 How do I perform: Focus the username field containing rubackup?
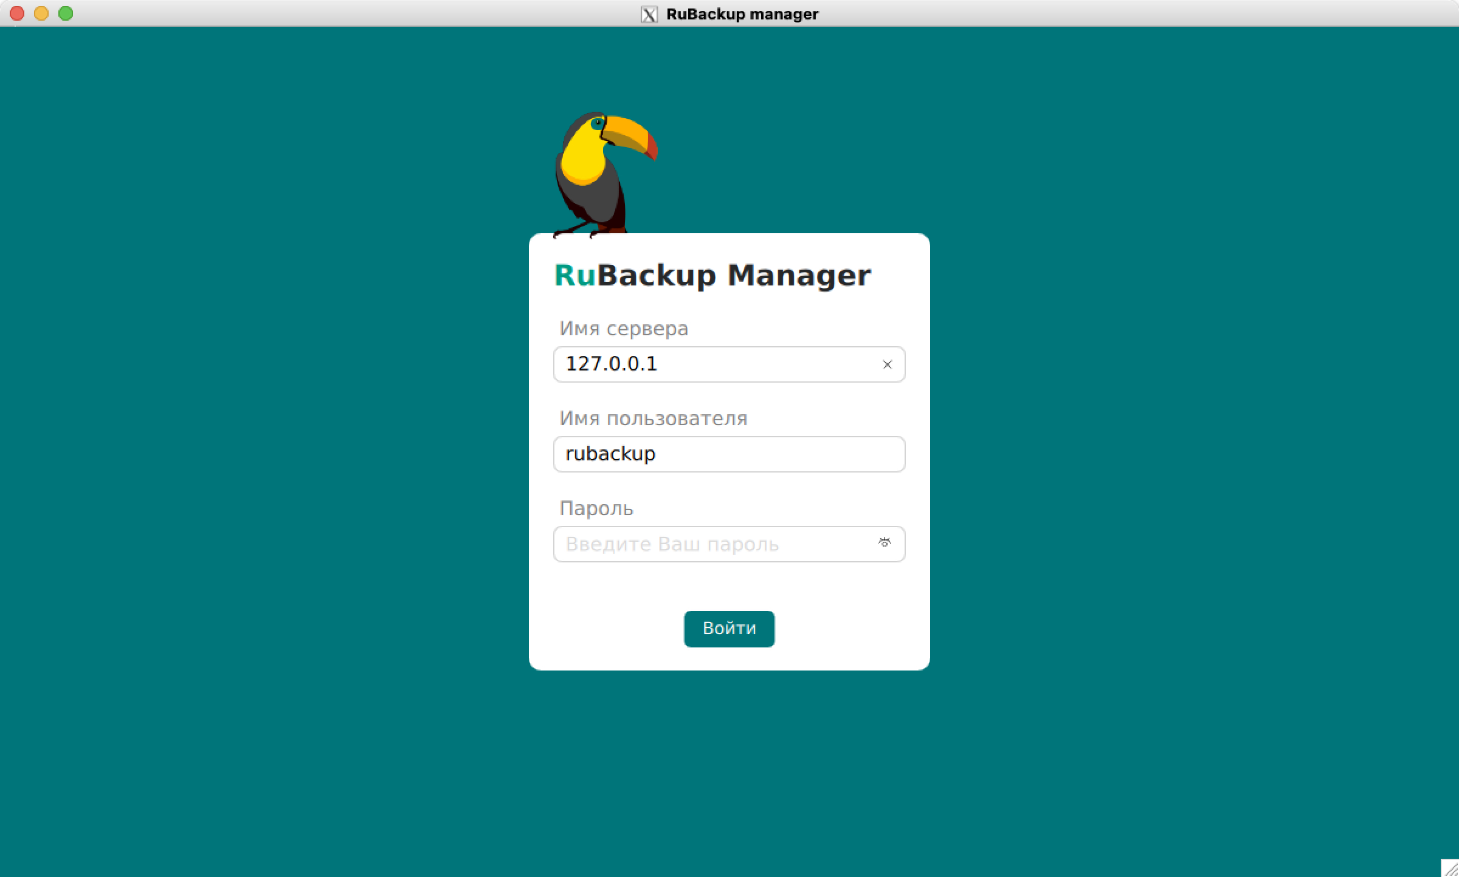pos(729,454)
